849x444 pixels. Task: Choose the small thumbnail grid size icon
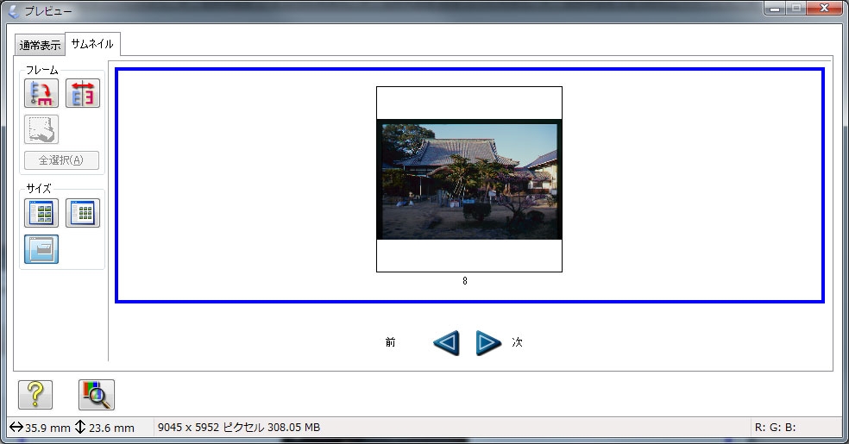83,213
